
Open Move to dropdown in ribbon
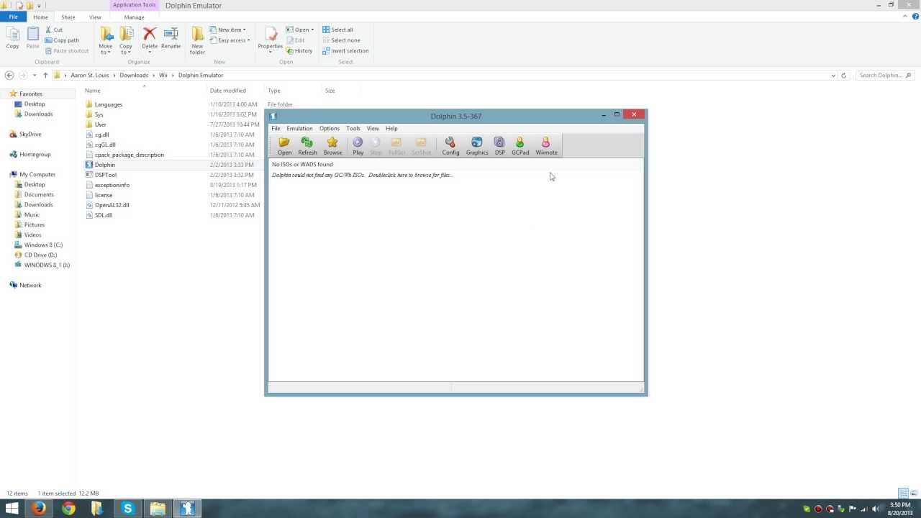coord(106,40)
